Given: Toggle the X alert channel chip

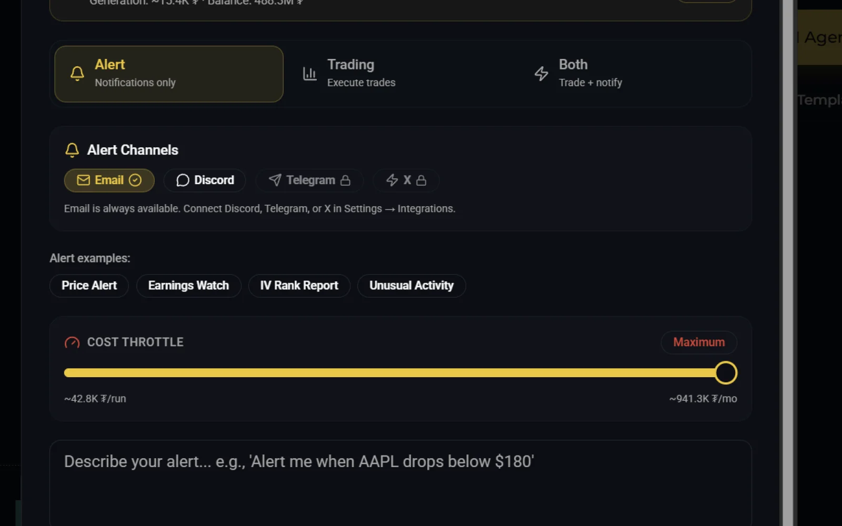Looking at the screenshot, I should (x=406, y=180).
